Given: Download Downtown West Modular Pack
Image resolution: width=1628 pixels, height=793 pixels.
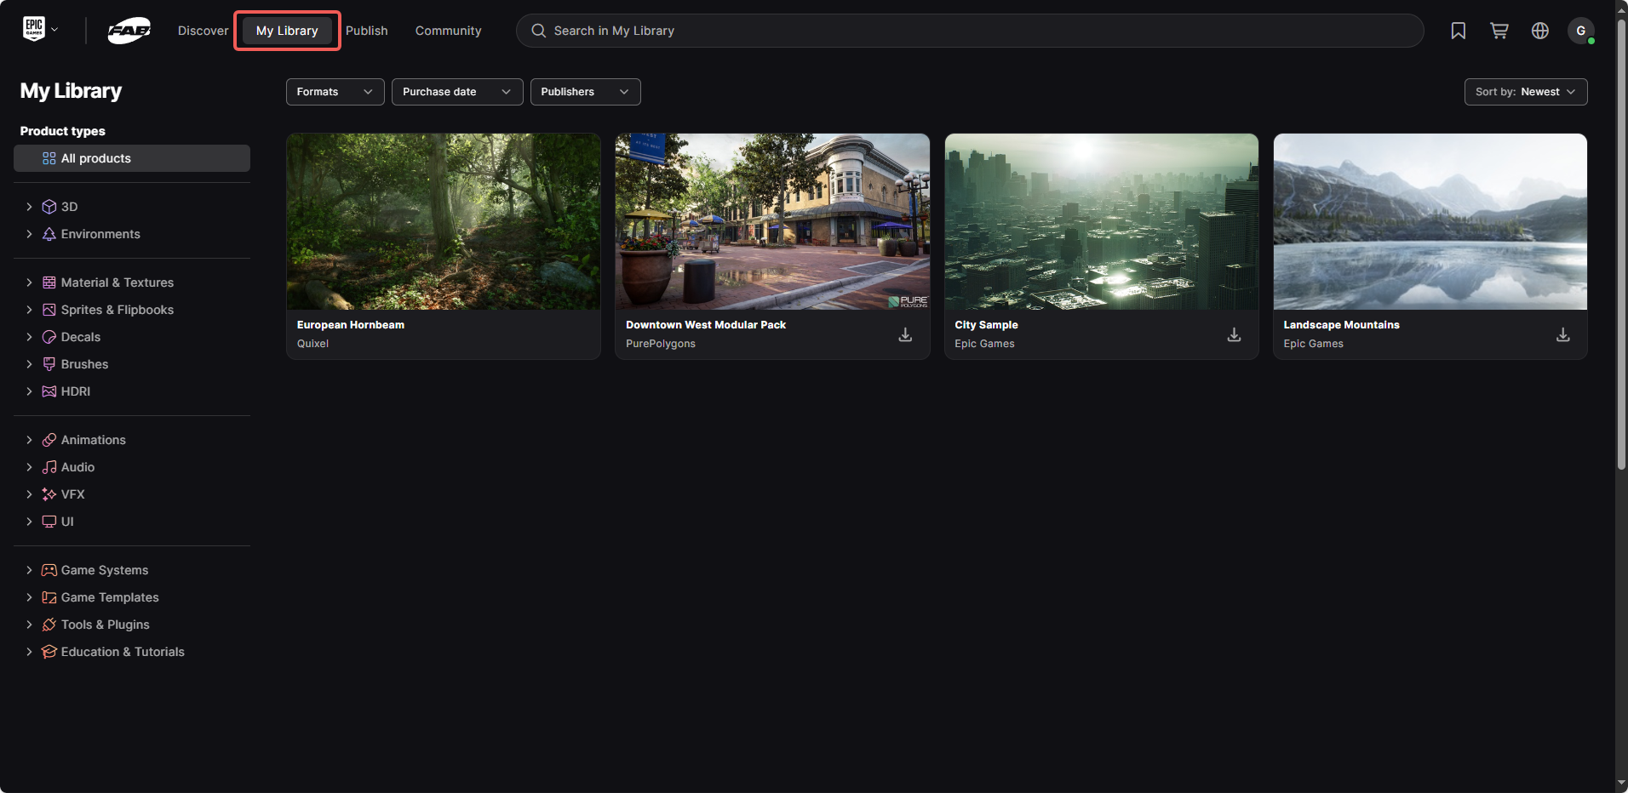Looking at the screenshot, I should 905,334.
